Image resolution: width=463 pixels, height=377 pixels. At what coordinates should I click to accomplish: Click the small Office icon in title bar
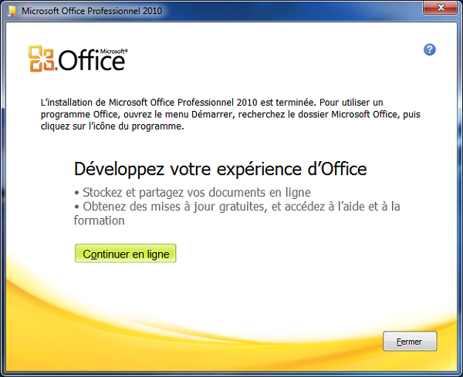11,12
